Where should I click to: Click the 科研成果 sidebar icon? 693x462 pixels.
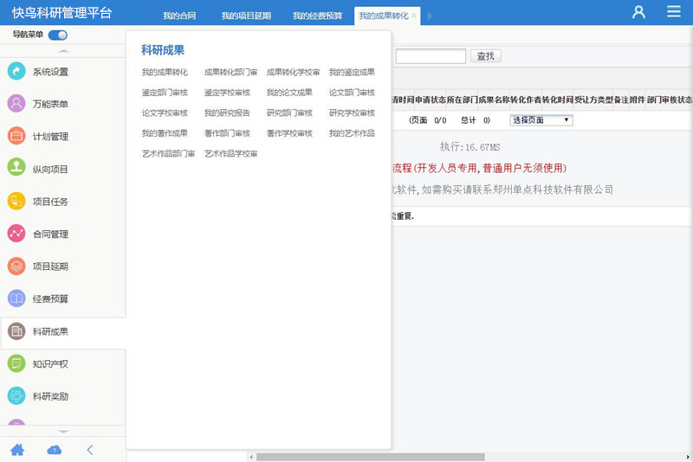[16, 331]
